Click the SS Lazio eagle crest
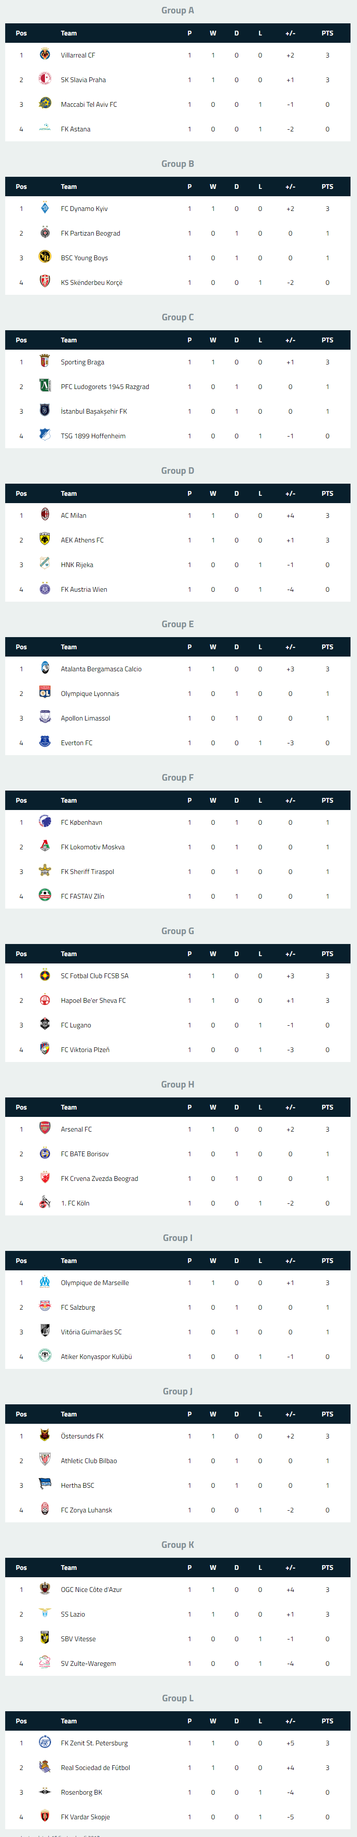357x1837 pixels. pos(45,1613)
